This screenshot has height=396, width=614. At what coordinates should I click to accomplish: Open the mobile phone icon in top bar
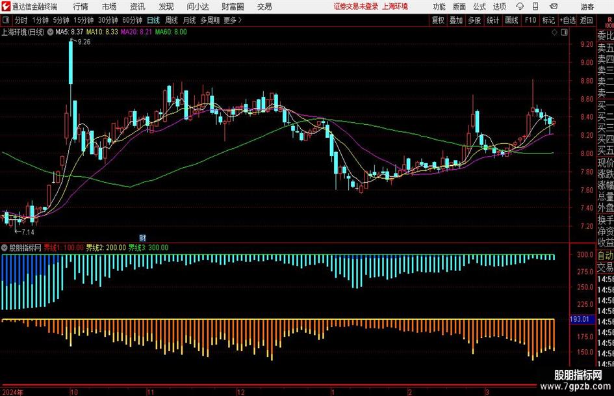coord(535,7)
